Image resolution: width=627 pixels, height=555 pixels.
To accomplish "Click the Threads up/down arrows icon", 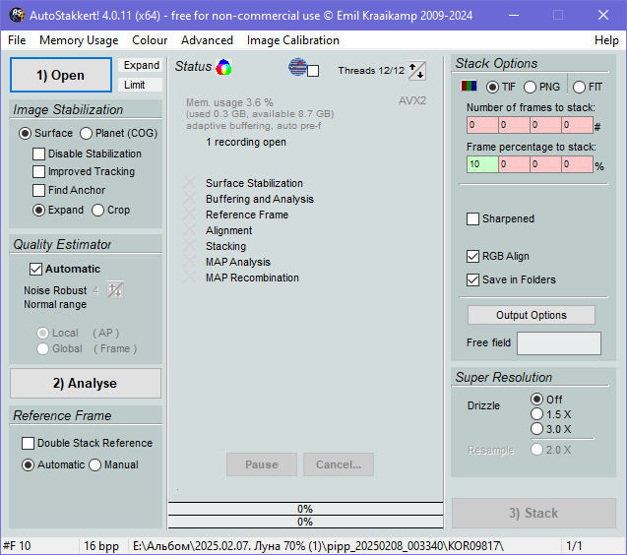I will (x=417, y=71).
